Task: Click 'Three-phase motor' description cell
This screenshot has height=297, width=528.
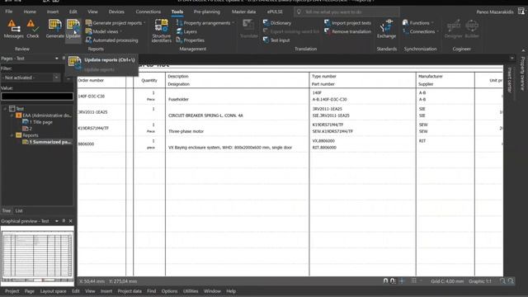Action: 186,131
